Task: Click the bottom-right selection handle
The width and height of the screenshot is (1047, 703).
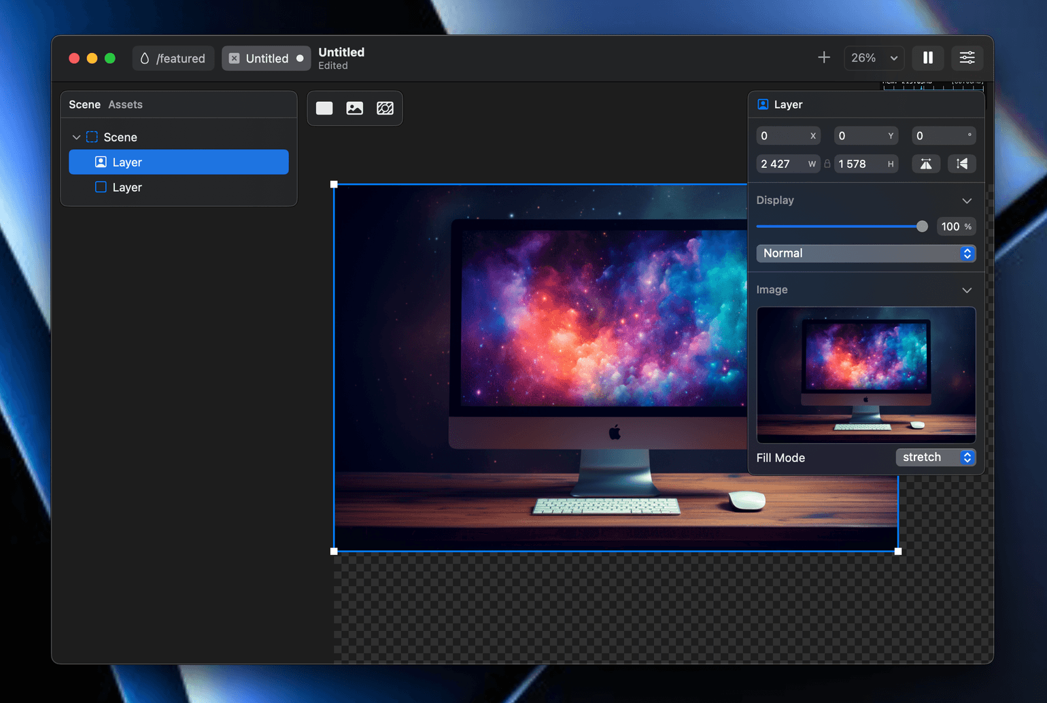Action: pos(898,551)
